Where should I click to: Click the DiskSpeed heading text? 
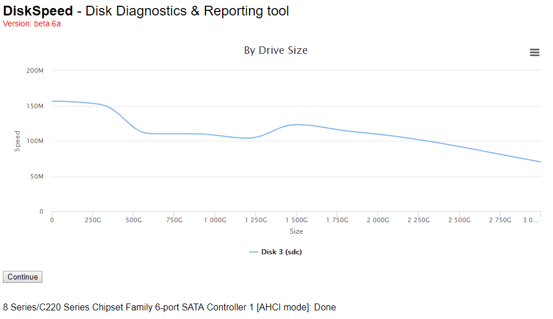(x=38, y=11)
